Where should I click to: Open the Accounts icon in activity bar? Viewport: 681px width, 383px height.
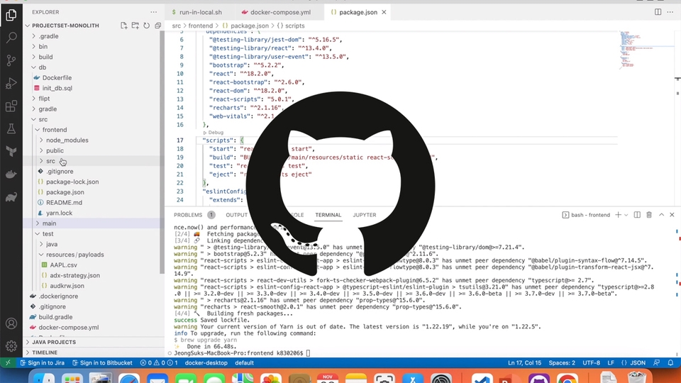pyautogui.click(x=11, y=323)
